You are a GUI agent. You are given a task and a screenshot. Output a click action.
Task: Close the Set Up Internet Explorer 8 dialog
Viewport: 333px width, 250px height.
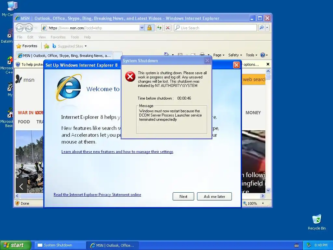point(236,65)
